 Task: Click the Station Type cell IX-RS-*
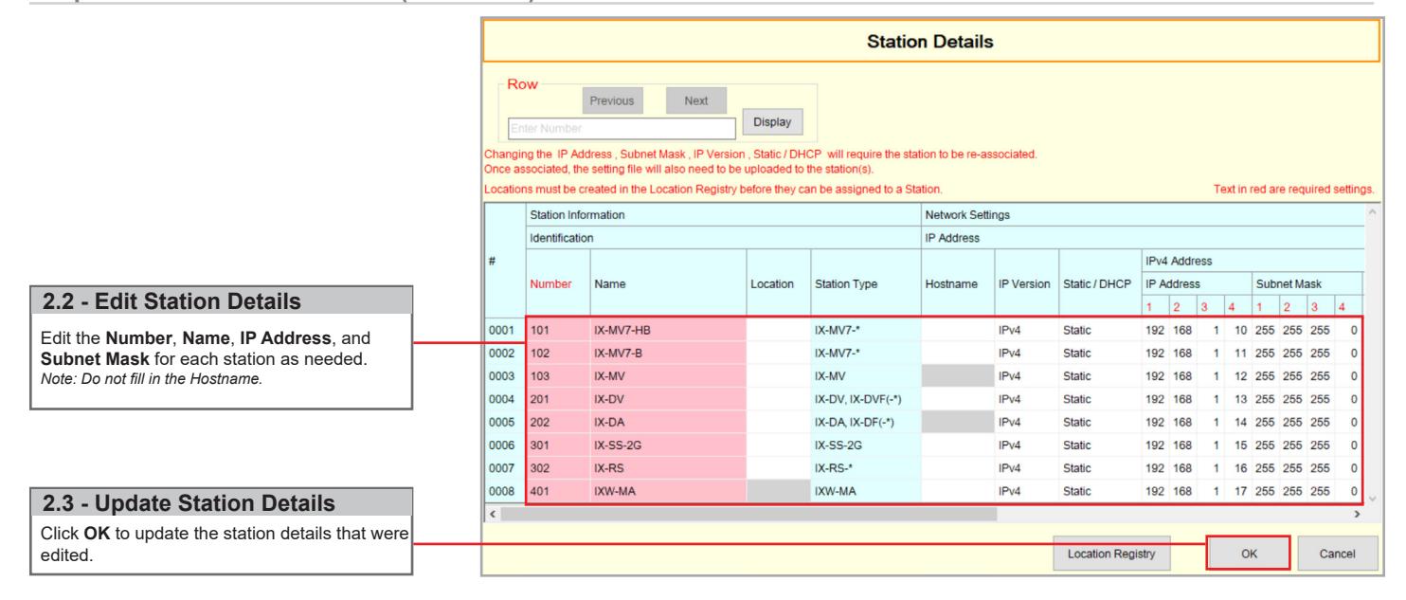click(865, 468)
